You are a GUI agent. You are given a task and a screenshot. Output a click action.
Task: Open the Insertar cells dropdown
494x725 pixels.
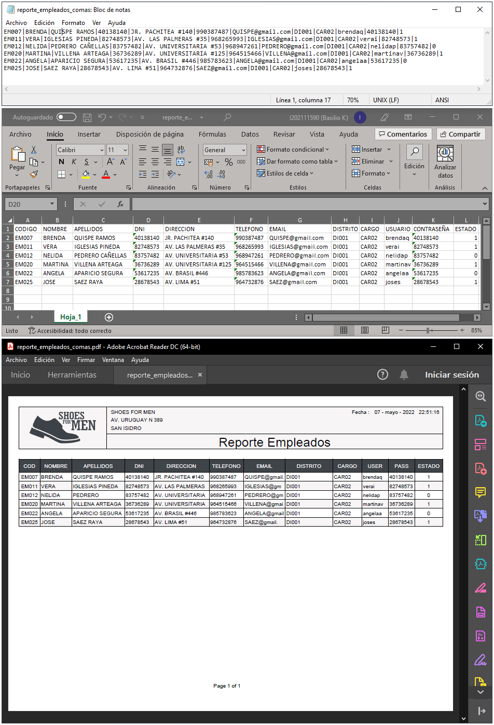(371, 150)
